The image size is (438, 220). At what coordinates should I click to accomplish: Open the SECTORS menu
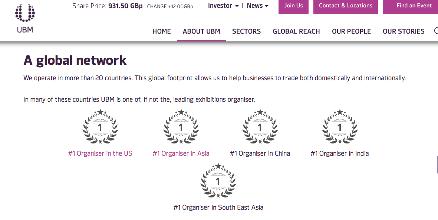246,31
